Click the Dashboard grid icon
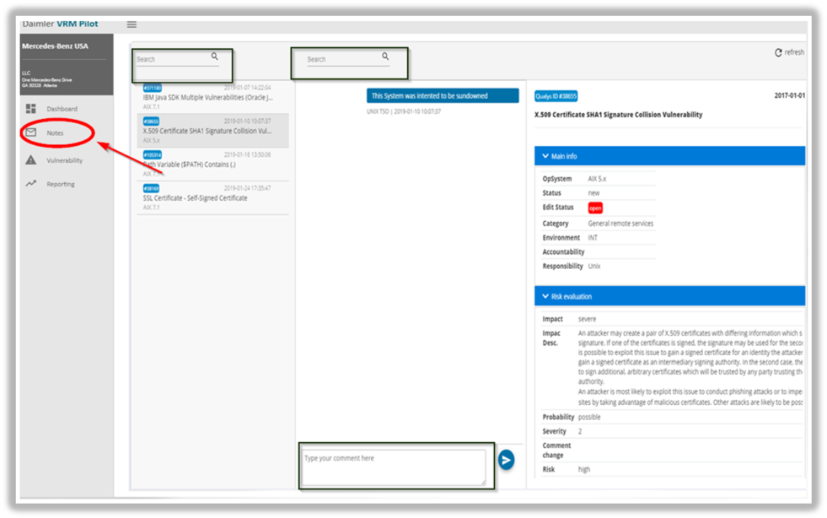Viewport: 827px width, 518px height. (x=31, y=109)
